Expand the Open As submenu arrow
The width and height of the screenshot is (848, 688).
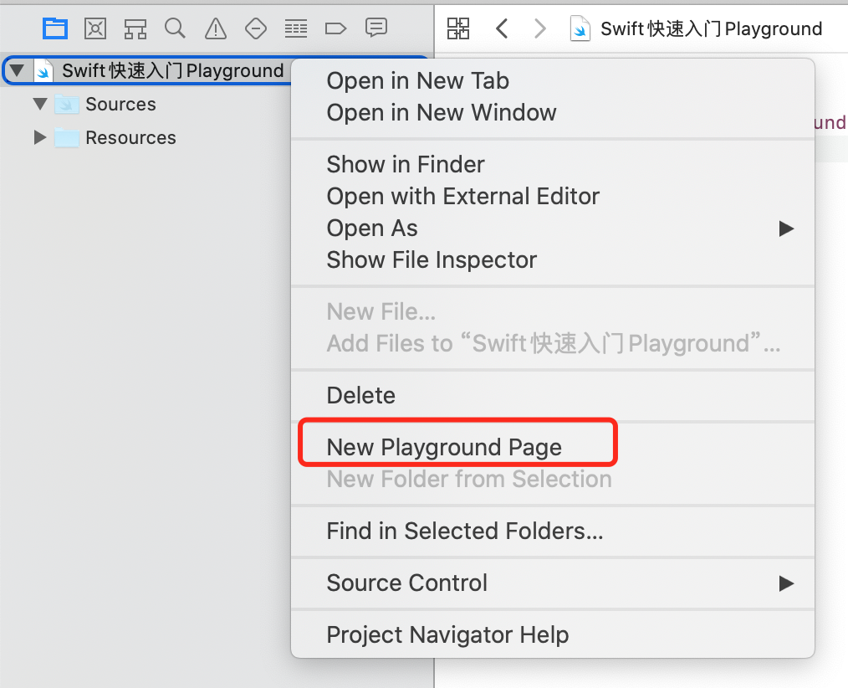point(786,228)
